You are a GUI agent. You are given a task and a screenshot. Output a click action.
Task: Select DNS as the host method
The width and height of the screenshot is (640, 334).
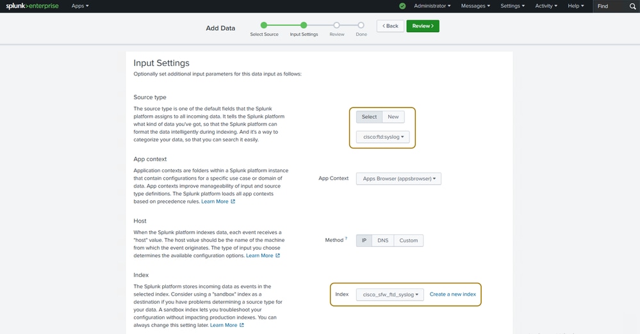click(383, 241)
